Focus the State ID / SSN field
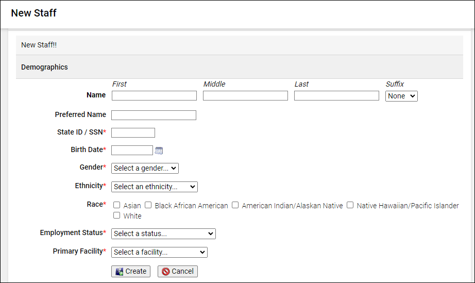Viewport: 475px width, 283px height. click(133, 133)
